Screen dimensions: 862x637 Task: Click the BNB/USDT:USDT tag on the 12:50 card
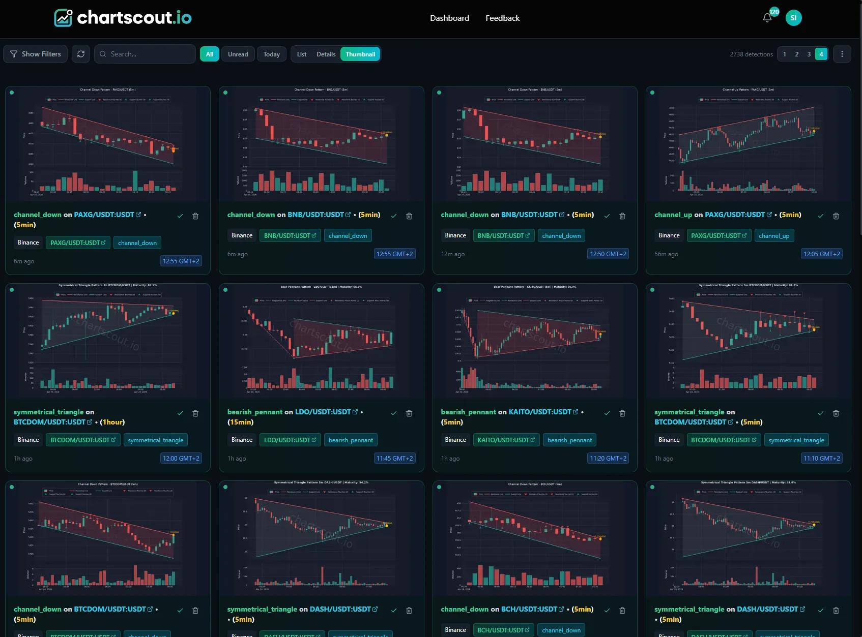504,235
